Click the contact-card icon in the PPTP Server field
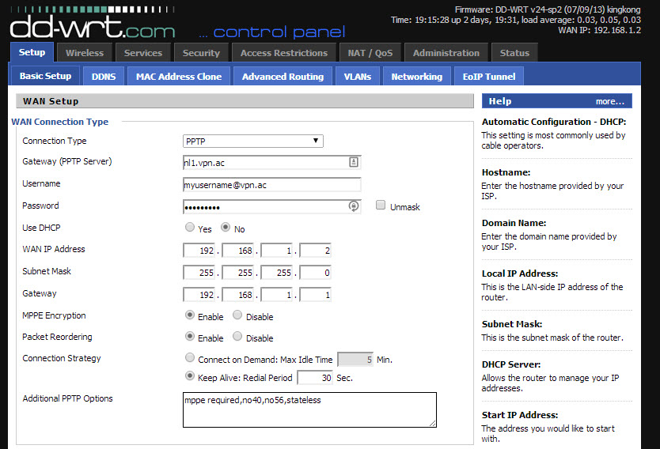Screen dimensions: 660x449 click(x=354, y=162)
